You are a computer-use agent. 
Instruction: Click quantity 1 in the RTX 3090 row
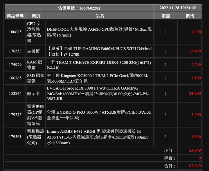pyautogui.click(x=166, y=94)
